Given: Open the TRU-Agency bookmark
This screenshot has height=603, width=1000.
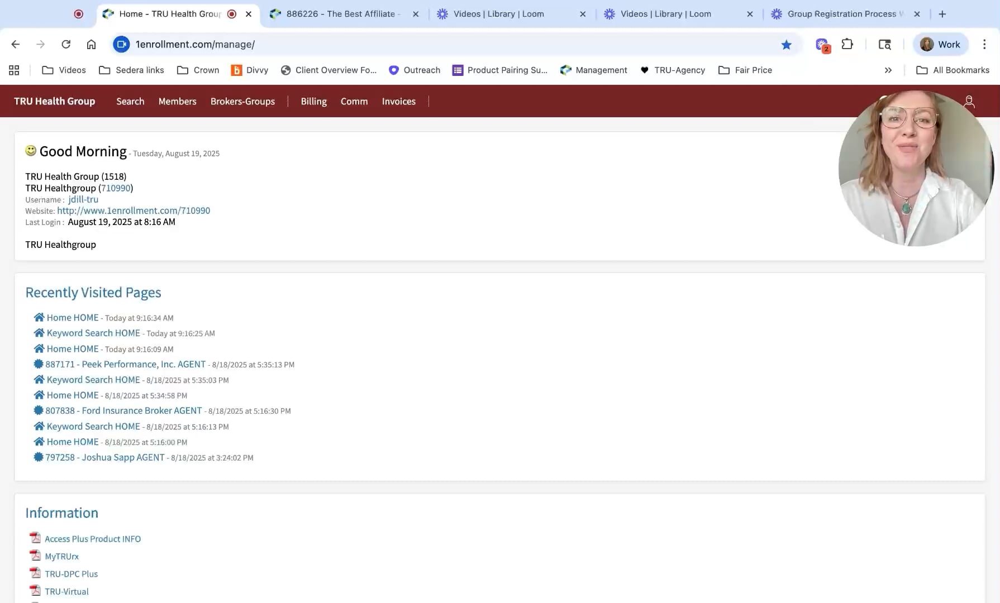Looking at the screenshot, I should pos(673,70).
